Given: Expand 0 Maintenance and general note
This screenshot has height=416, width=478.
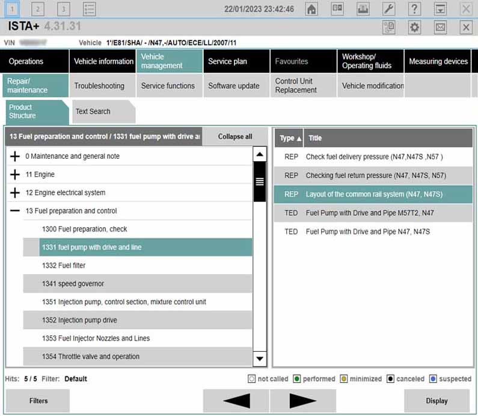Looking at the screenshot, I should coord(14,156).
